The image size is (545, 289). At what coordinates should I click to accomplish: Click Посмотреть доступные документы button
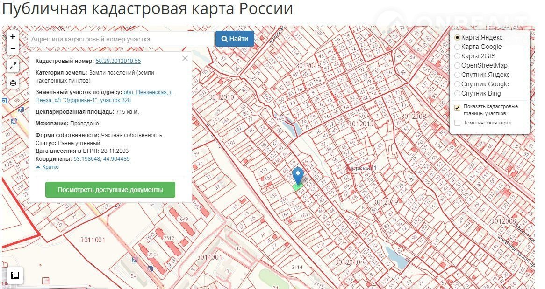(x=110, y=190)
